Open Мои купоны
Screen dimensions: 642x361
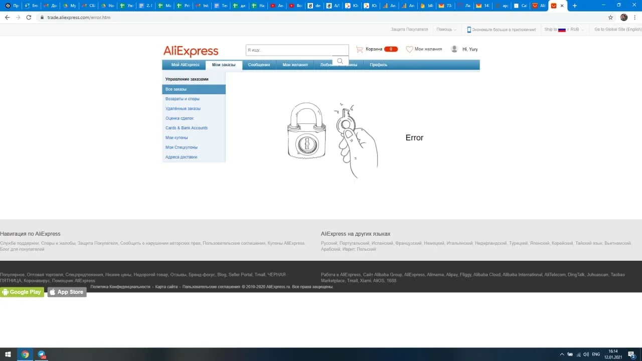point(177,137)
